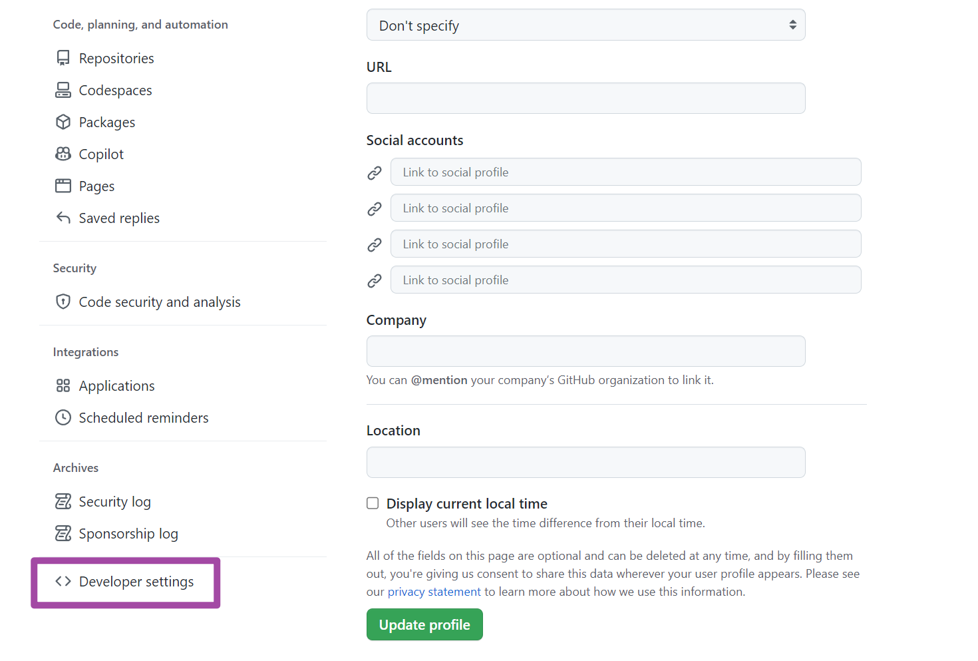Image resolution: width=978 pixels, height=661 pixels.
Task: Navigate to Pages settings
Action: [96, 186]
